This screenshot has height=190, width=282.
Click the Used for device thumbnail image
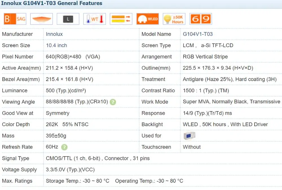[x=190, y=136]
